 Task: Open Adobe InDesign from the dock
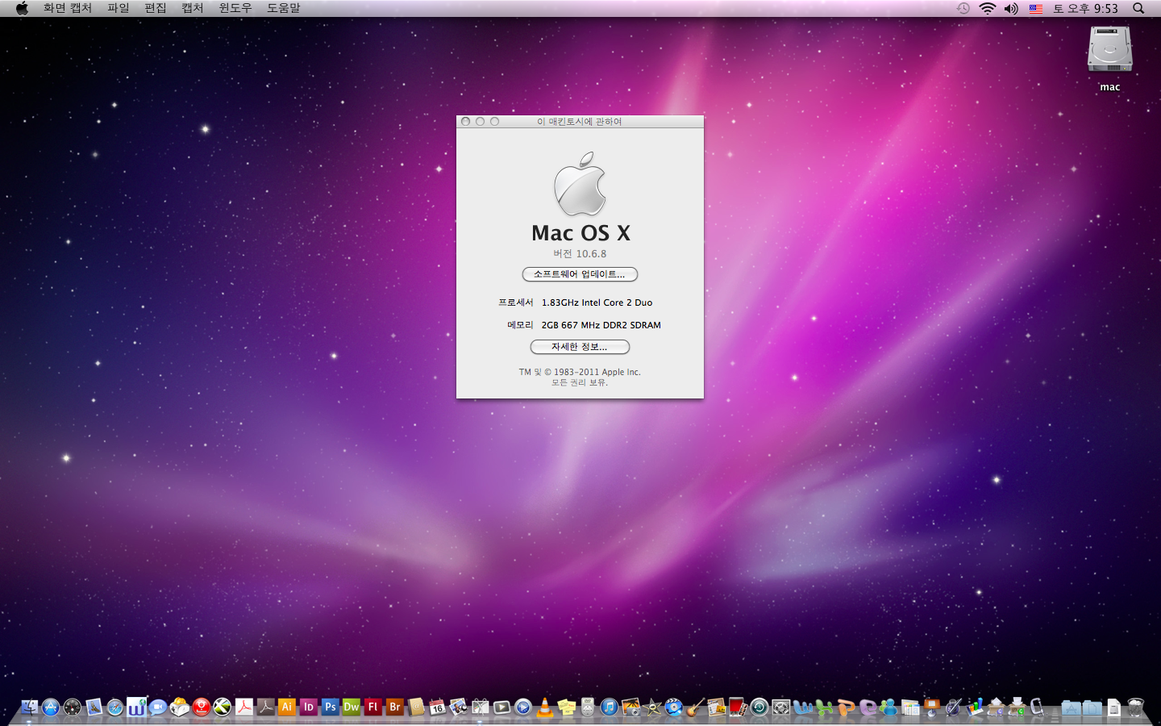309,707
